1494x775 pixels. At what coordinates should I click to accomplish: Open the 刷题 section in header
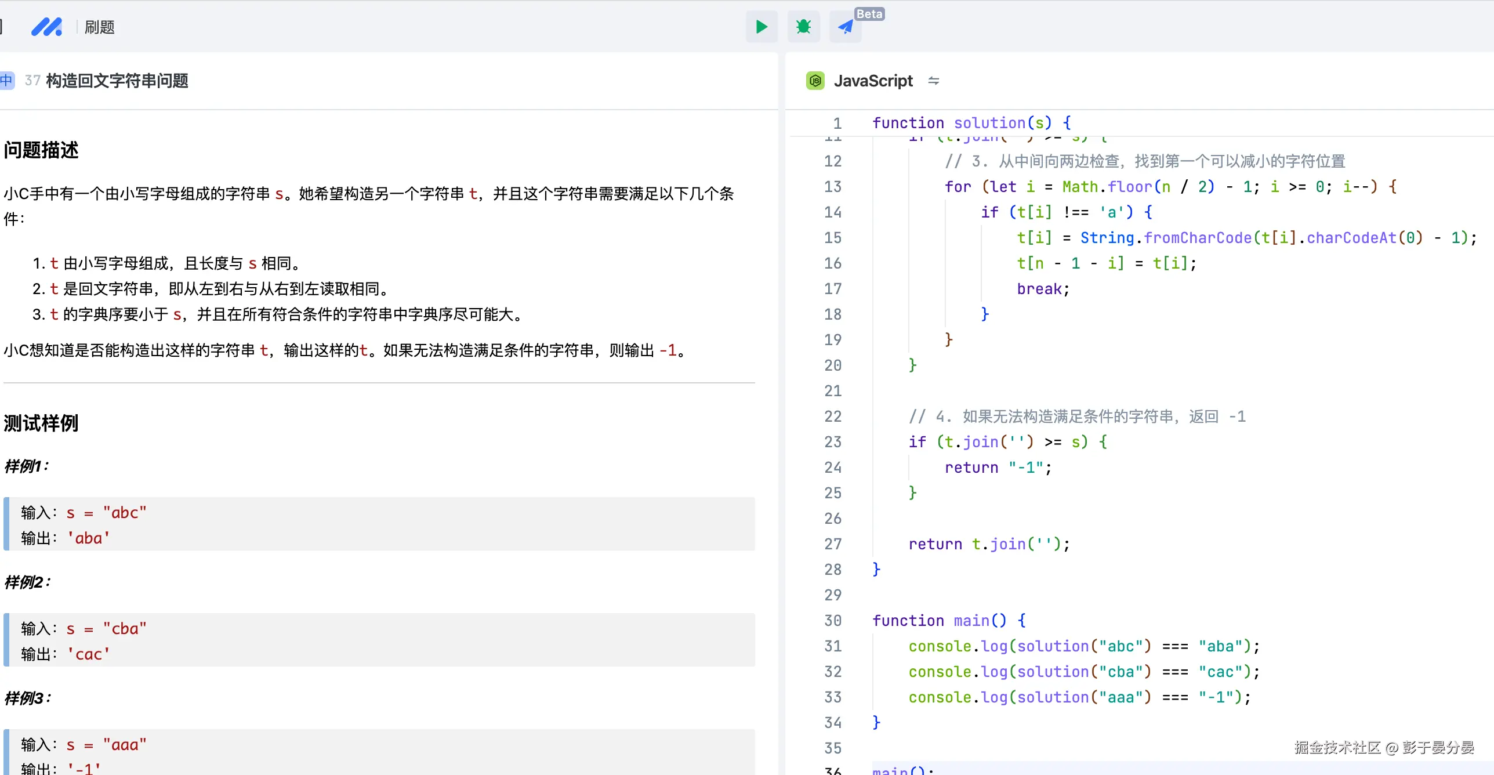click(100, 27)
